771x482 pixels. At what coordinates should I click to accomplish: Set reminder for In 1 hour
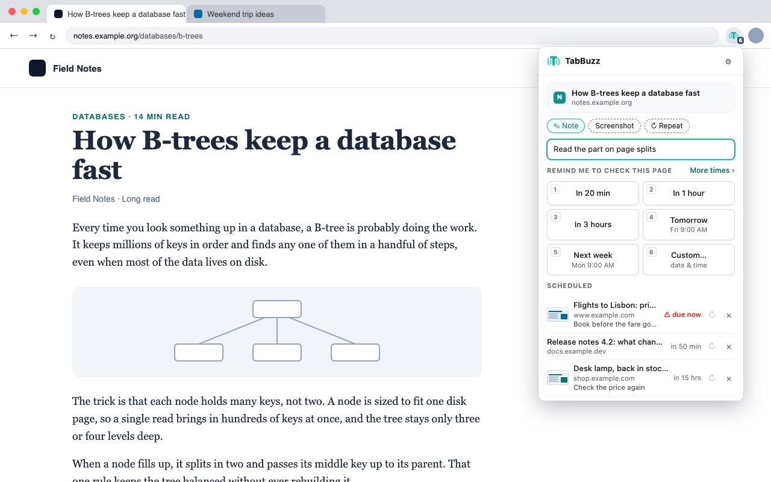(688, 193)
